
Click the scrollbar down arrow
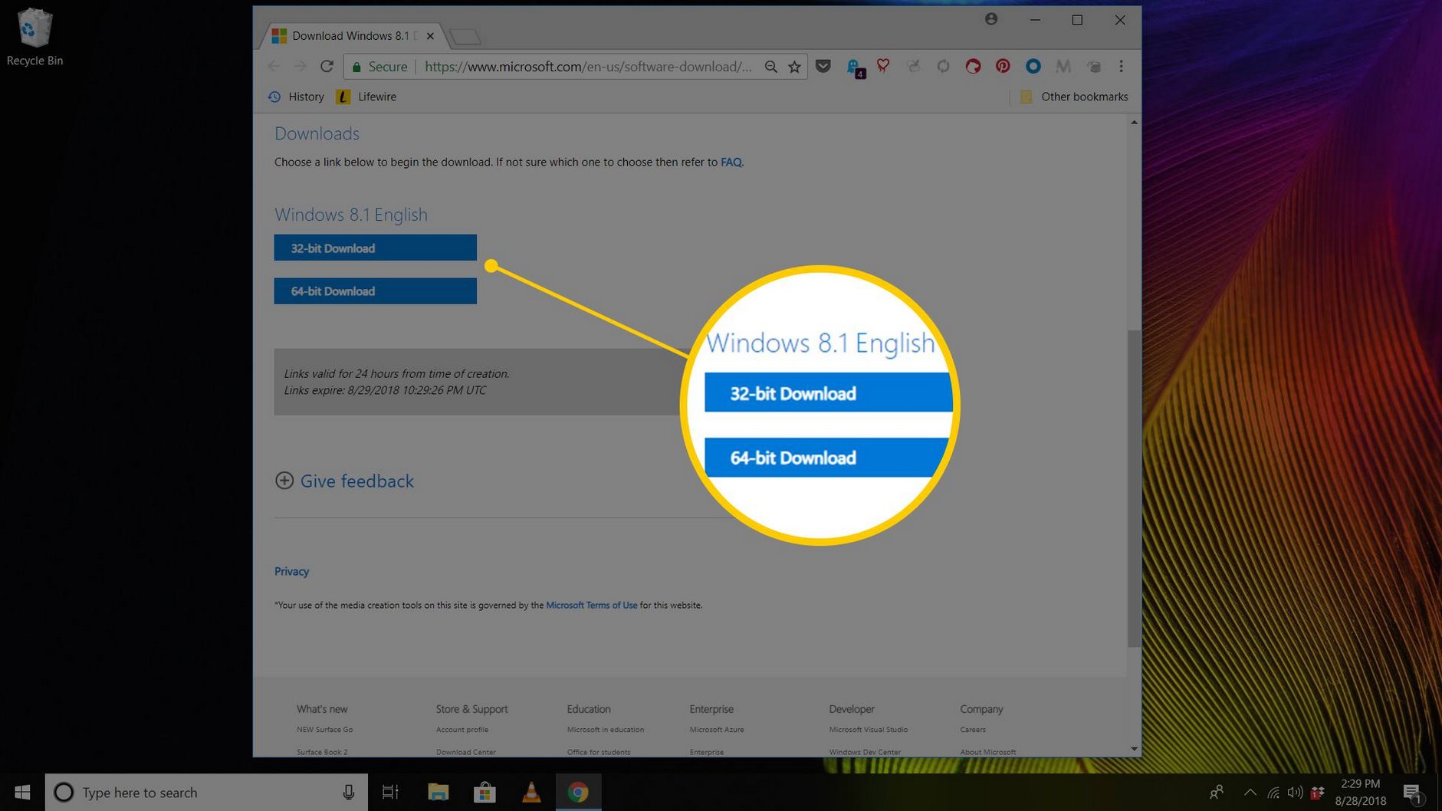pos(1134,749)
